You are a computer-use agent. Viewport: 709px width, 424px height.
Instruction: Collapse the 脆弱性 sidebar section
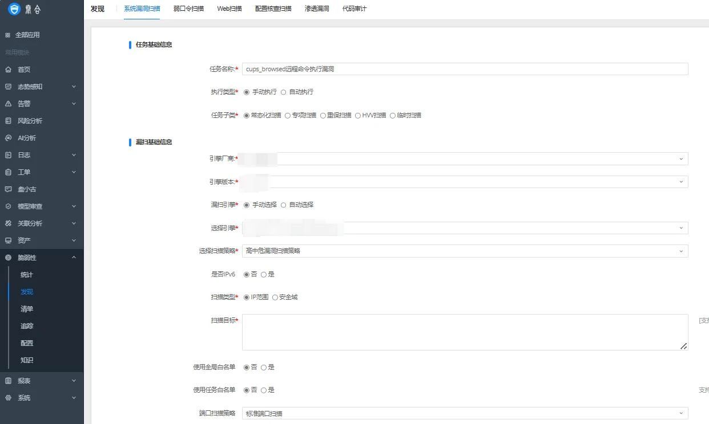click(74, 258)
